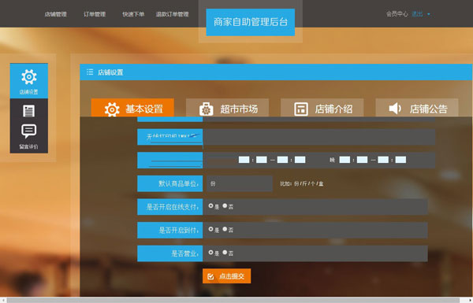Select 否 for 是否开启到付
The height and width of the screenshot is (303, 473).
(x=225, y=229)
